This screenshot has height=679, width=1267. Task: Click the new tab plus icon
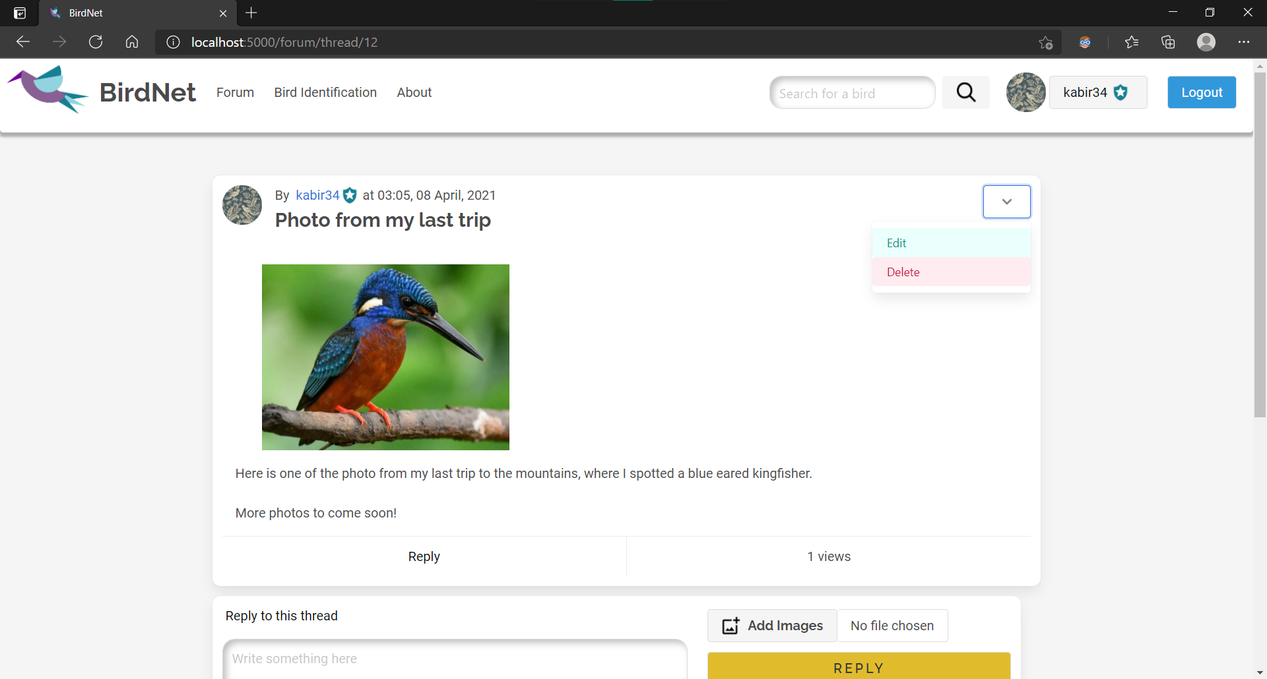(x=251, y=13)
